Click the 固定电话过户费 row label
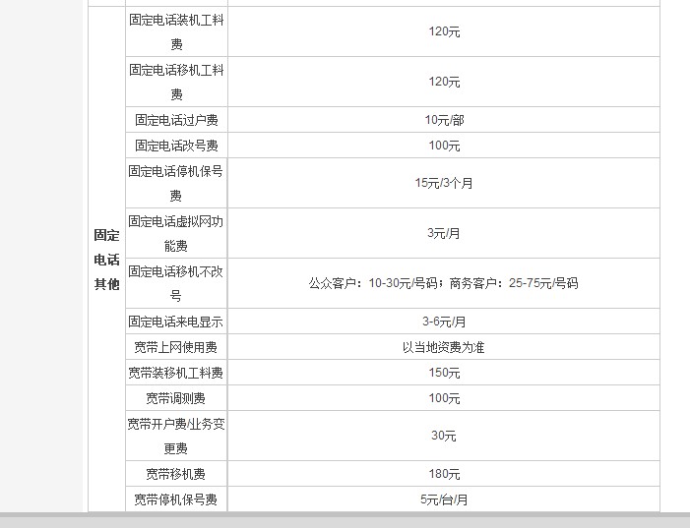This screenshot has height=528, width=690. click(176, 120)
